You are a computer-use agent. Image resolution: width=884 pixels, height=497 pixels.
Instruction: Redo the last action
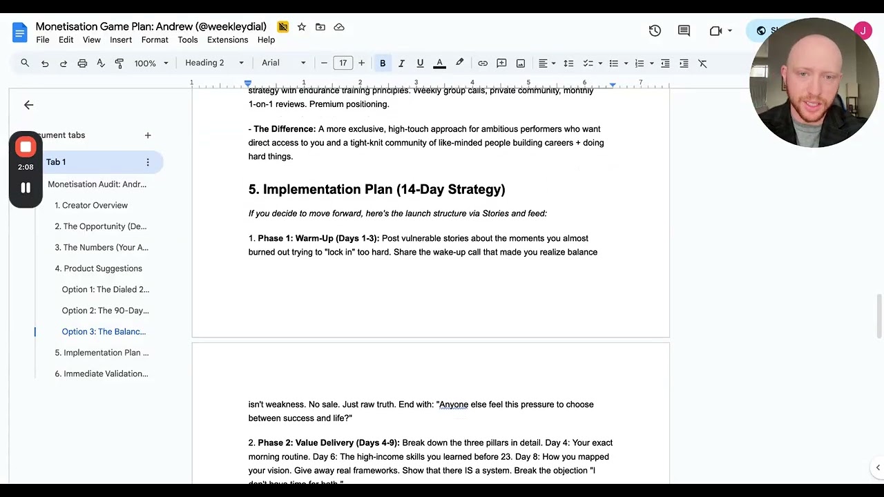[64, 63]
